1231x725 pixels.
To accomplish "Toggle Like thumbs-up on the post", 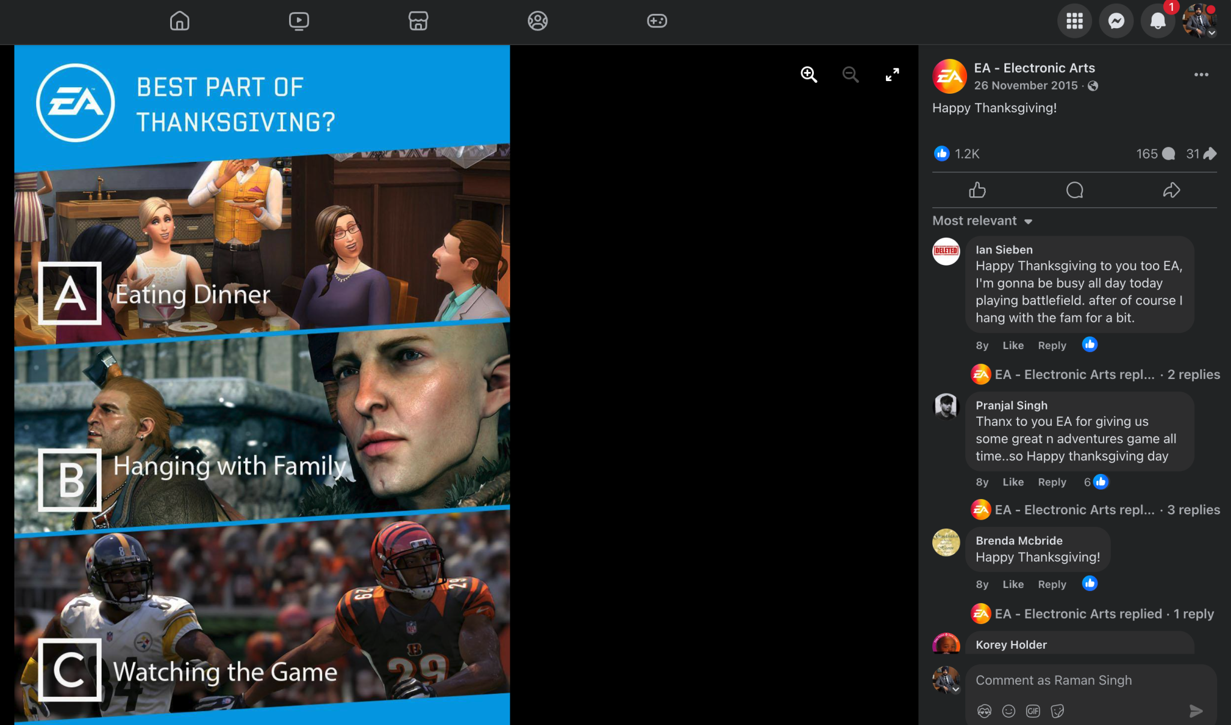I will [977, 190].
